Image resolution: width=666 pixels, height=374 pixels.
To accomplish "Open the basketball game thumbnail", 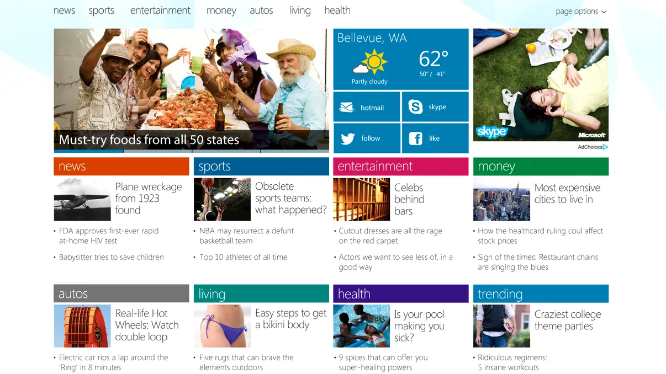I will (x=222, y=199).
